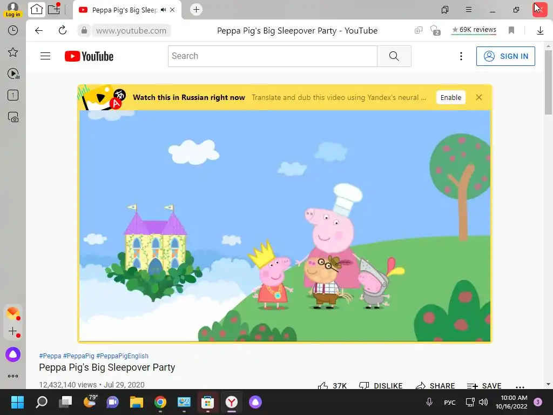553x415 pixels.
Task: Open the tab groups sidebar icon
Action: 13,95
